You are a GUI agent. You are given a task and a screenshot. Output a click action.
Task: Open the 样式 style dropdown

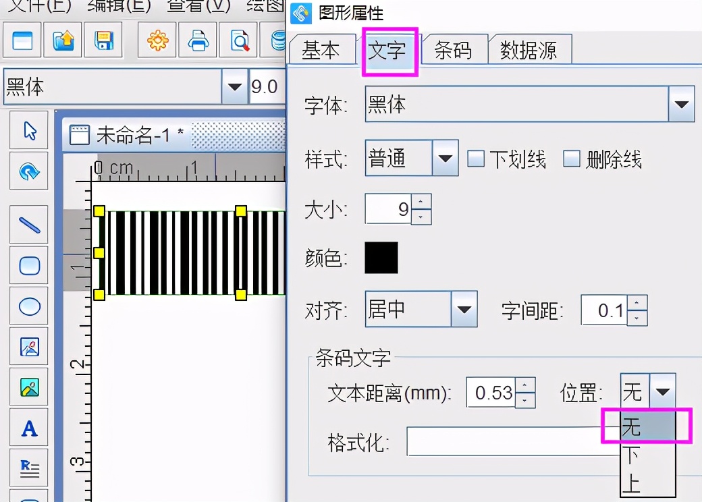point(446,158)
